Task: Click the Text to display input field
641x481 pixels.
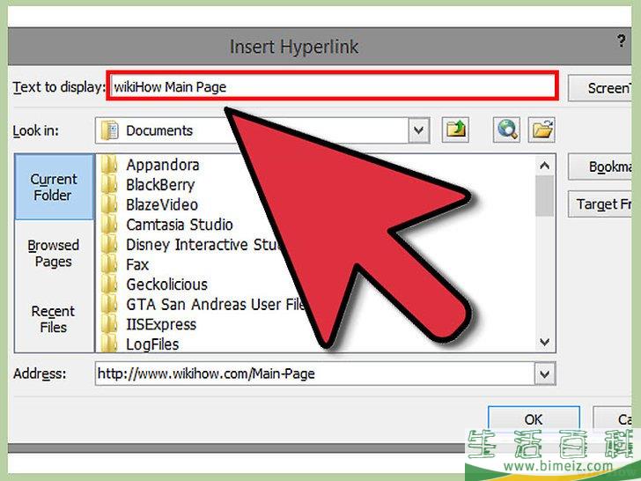Action: pos(332,86)
